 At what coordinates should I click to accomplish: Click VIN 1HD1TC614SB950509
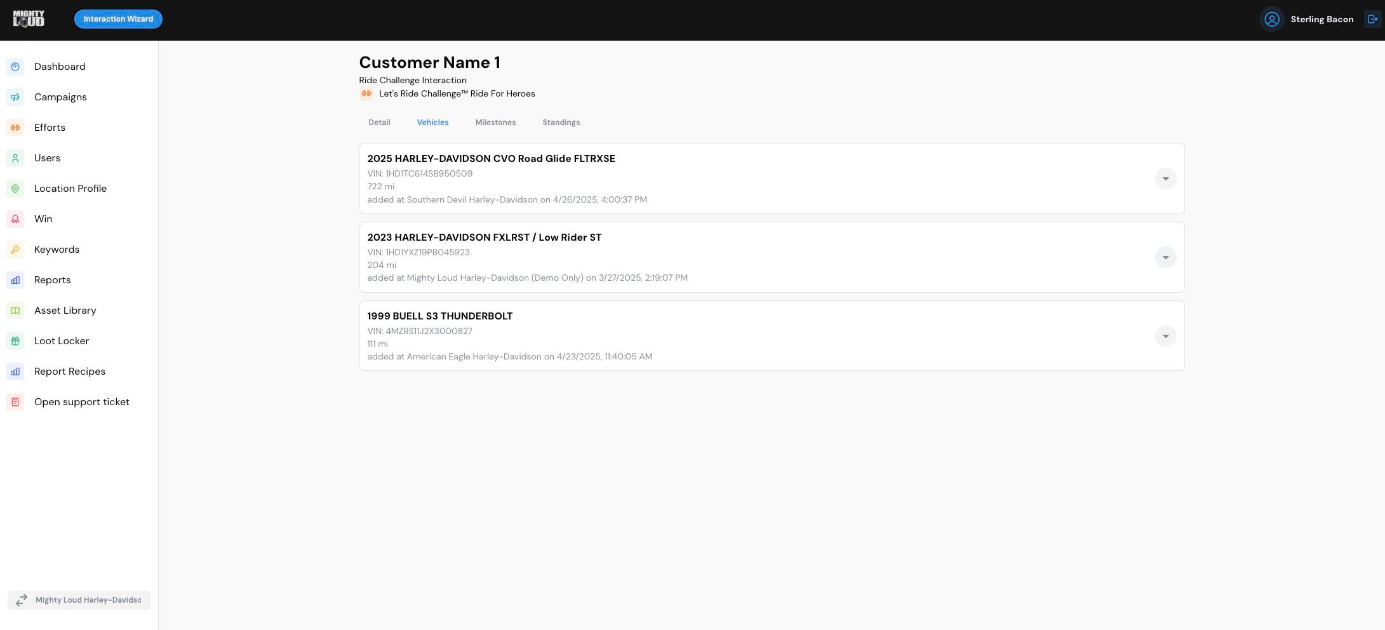tap(420, 173)
